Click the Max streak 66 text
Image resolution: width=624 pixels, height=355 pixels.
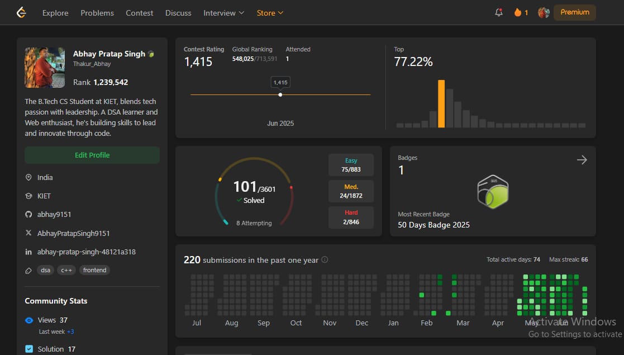pyautogui.click(x=568, y=259)
